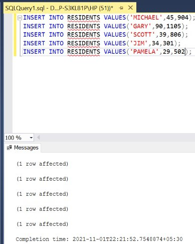The height and width of the screenshot is (244, 195).
Task: Click the last '(1 row affected)' message
Action: [43, 224]
